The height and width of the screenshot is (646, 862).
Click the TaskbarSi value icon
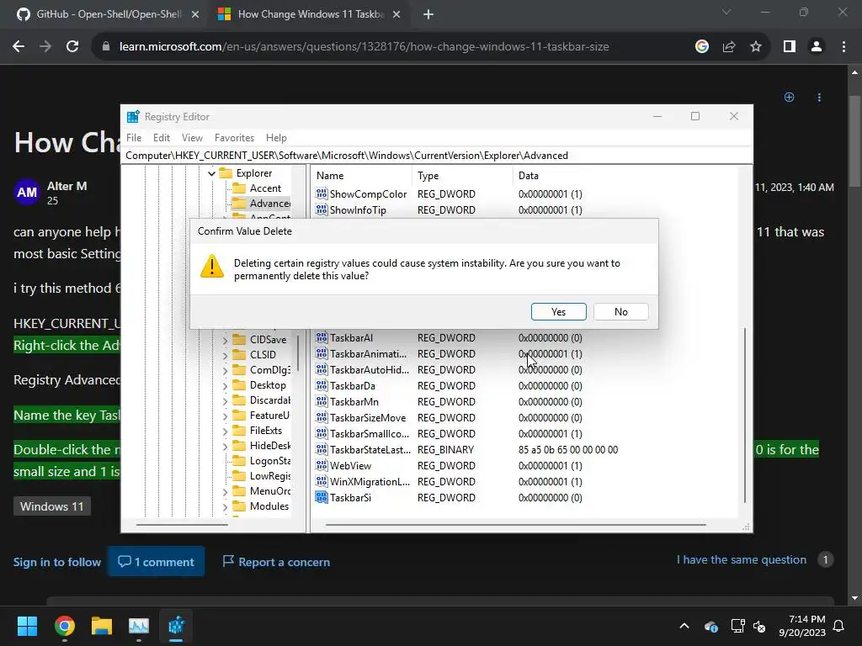322,498
